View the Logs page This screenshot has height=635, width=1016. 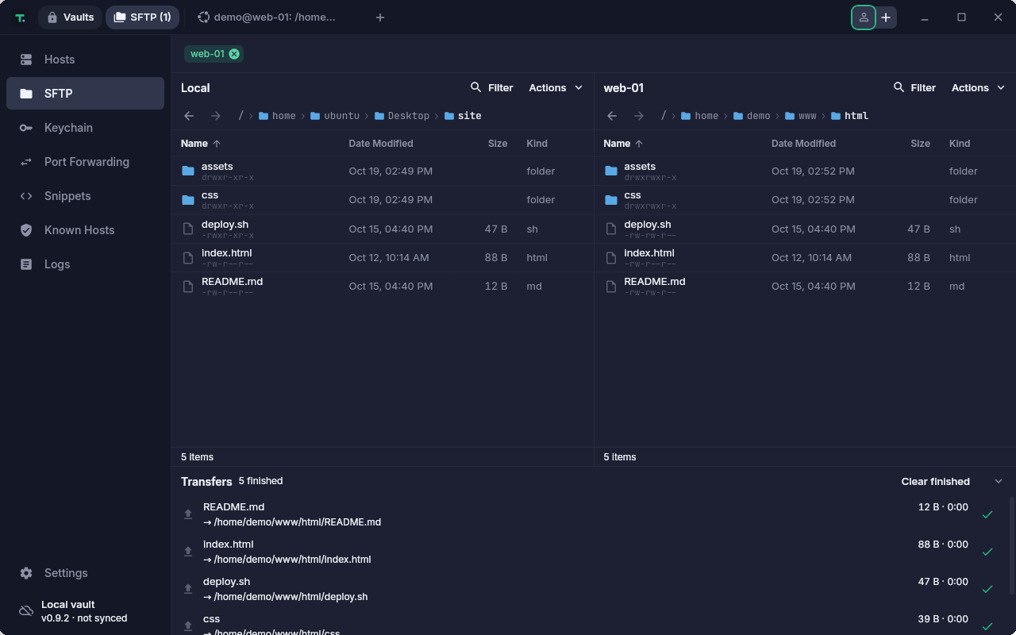point(85,264)
